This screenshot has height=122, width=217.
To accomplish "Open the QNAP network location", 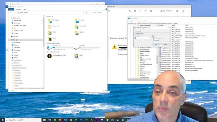I will click(x=79, y=56).
